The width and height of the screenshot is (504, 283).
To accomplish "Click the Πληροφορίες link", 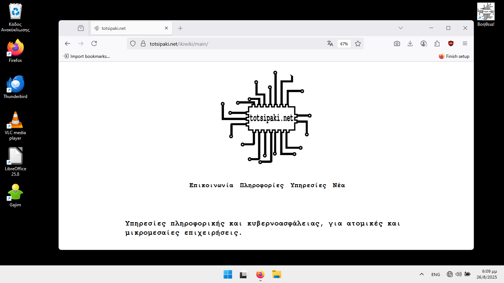I will [262, 185].
